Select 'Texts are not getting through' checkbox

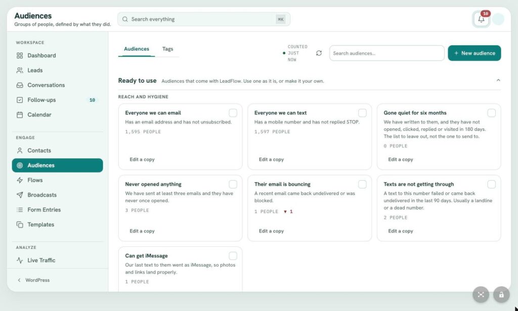tap(491, 184)
